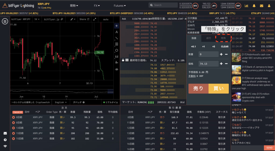
Task: Cancel the 99.3 XRP order at 65.00
Action: coord(13,117)
